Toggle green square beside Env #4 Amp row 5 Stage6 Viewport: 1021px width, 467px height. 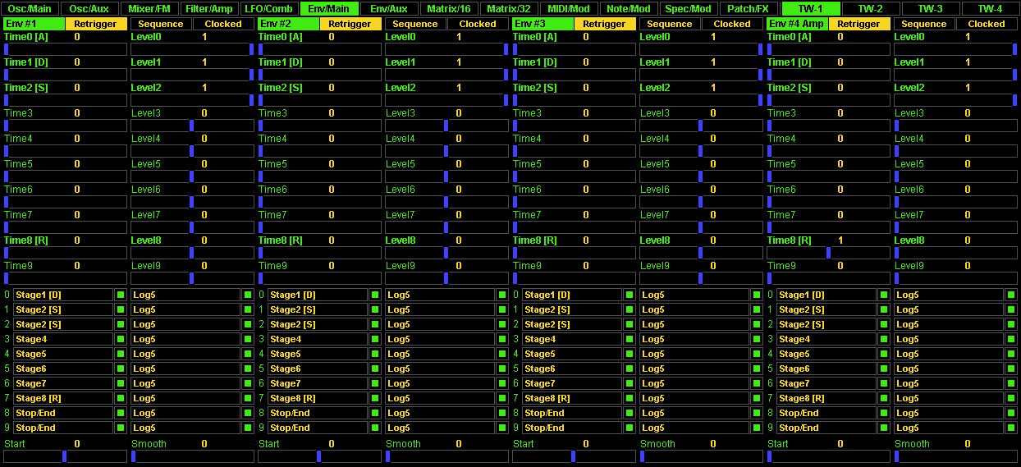pyautogui.click(x=883, y=369)
